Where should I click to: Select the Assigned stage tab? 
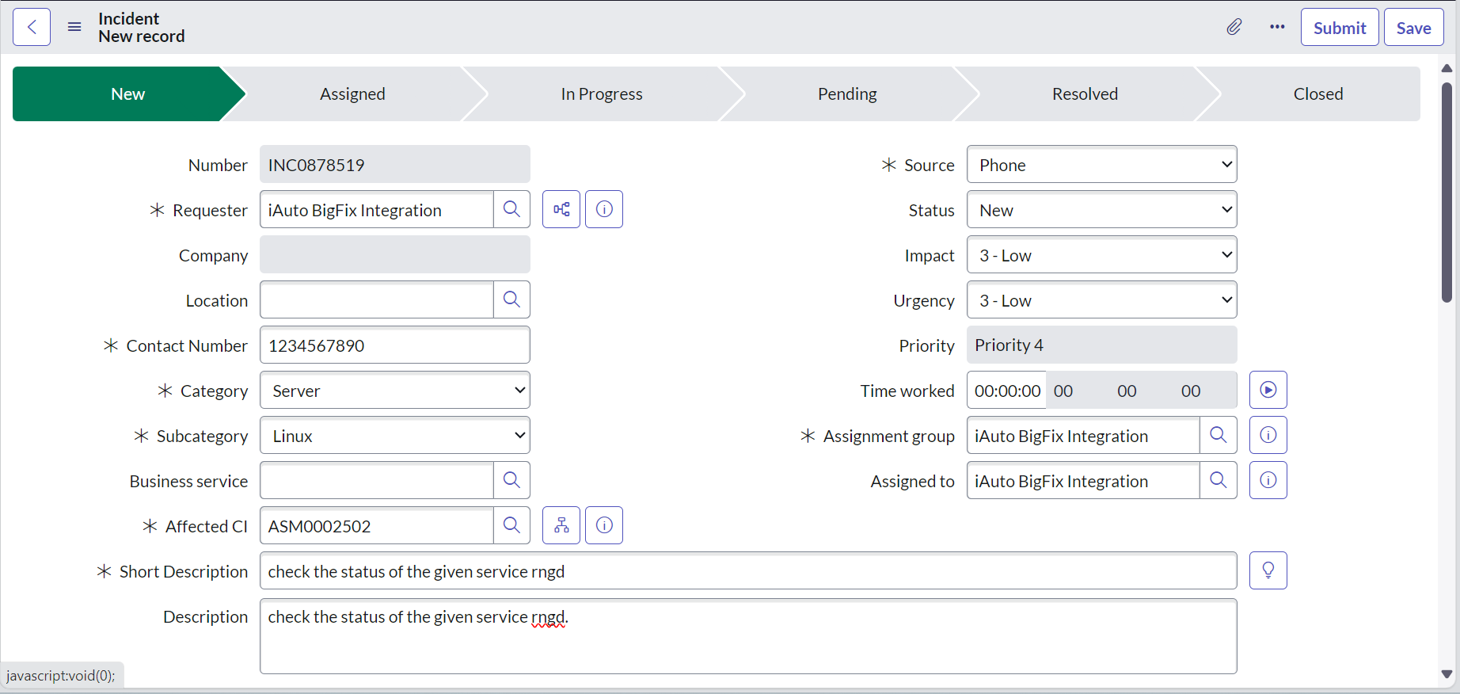[352, 94]
